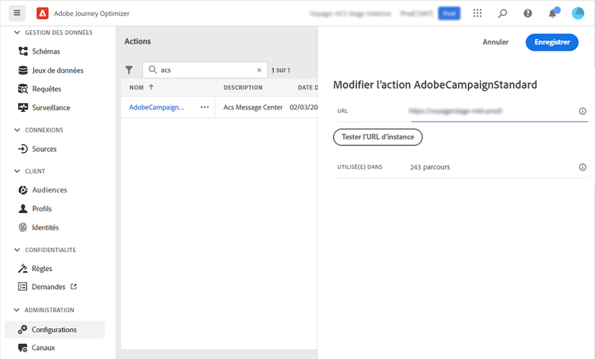This screenshot has height=359, width=595.
Task: Go to Requêtes
Action: tap(47, 89)
